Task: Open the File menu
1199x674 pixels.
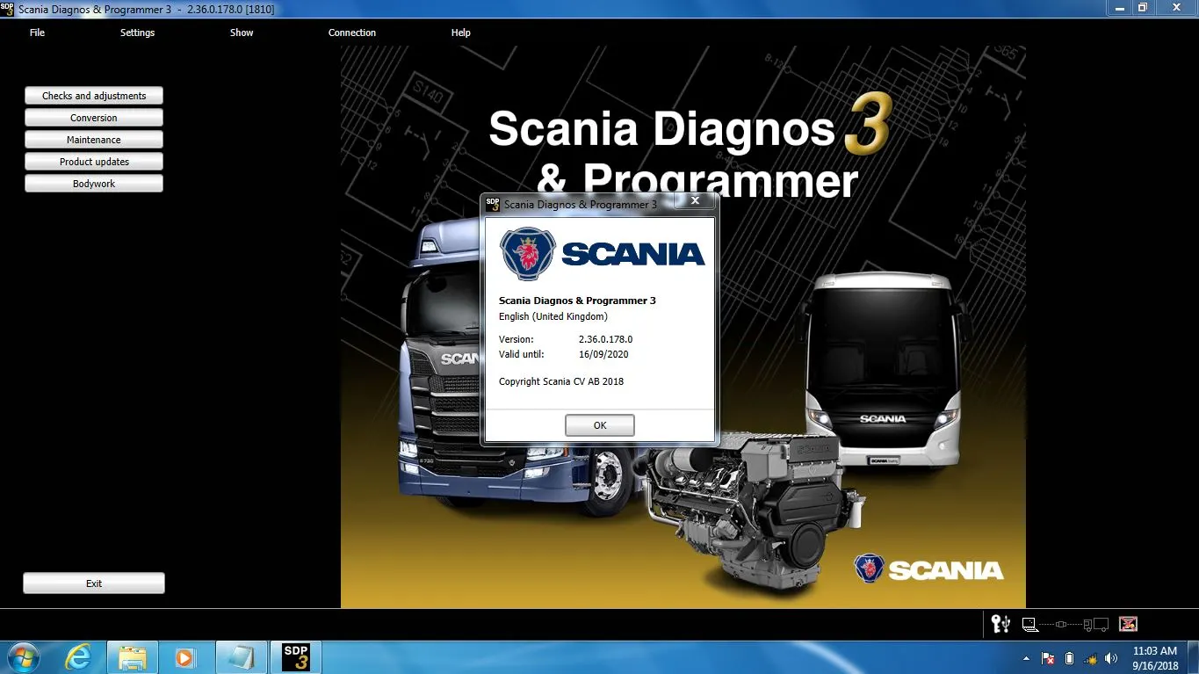Action: click(37, 33)
